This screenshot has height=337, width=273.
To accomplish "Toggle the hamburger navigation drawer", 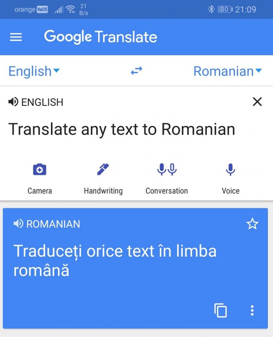I will pyautogui.click(x=15, y=37).
